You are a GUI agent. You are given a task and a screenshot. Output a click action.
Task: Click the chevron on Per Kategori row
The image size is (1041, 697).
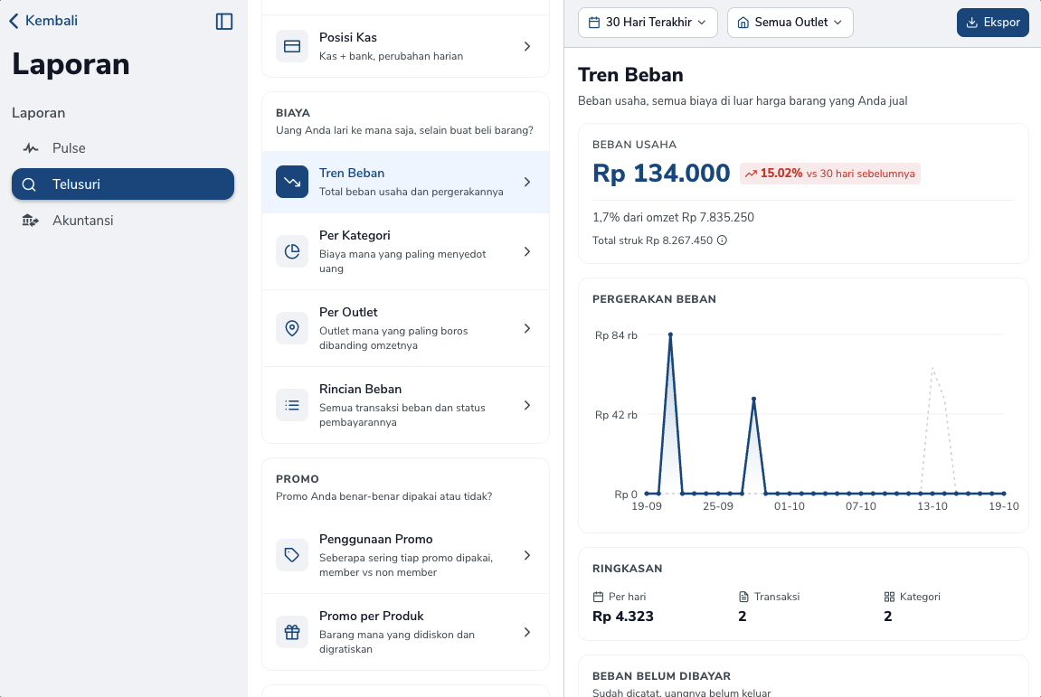(x=527, y=251)
